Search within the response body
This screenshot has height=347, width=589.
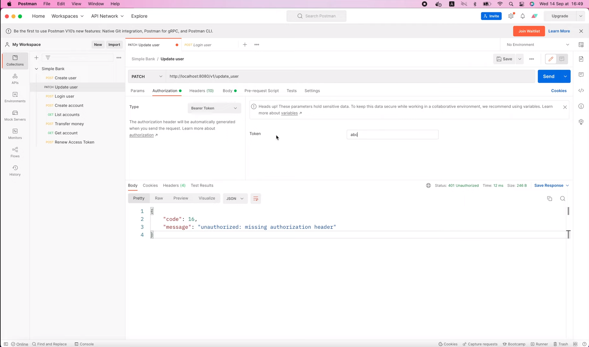click(x=563, y=199)
